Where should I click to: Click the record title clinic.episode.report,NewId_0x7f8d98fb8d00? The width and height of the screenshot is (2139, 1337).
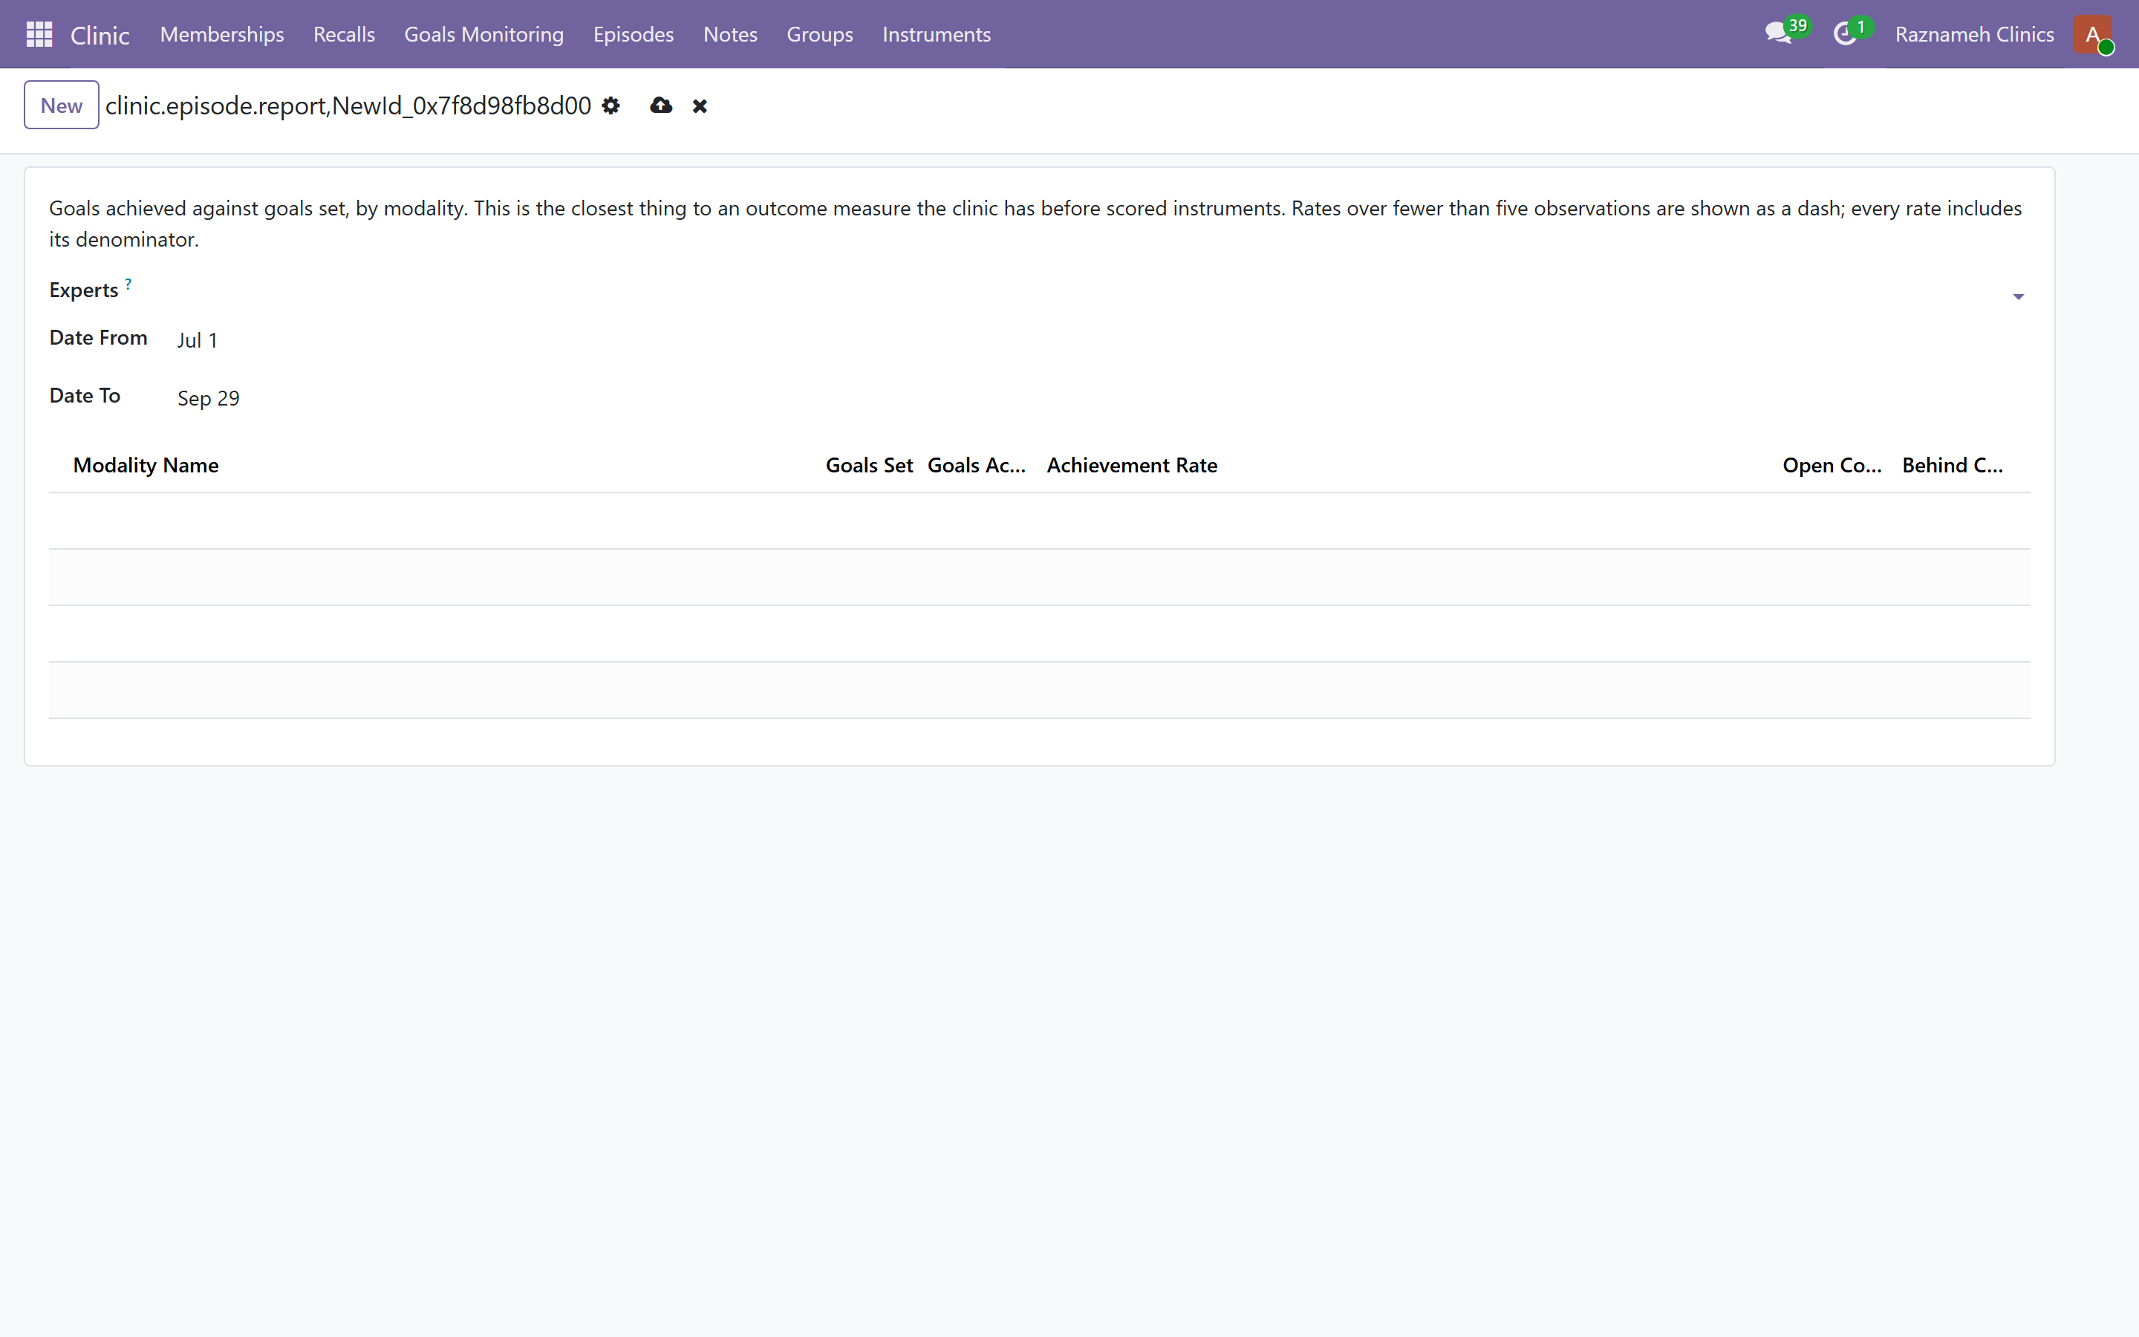point(348,106)
